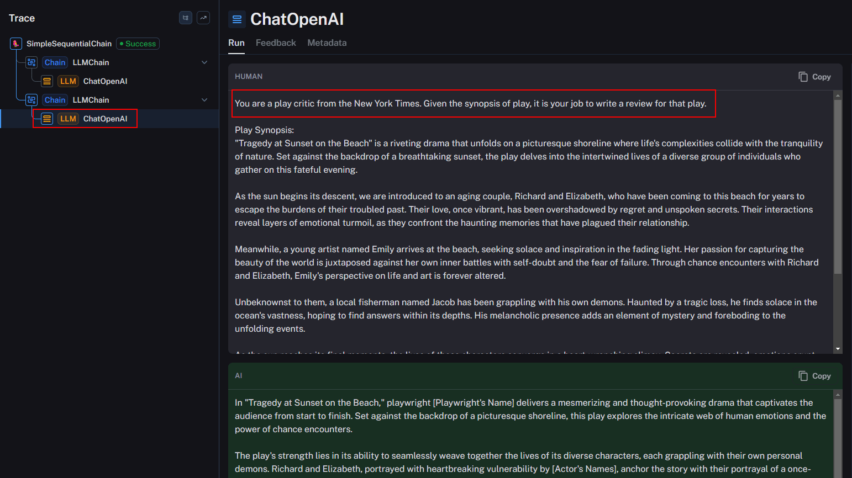Click the first LLMChain's chain icon
Viewport: 852px width, 478px height.
31,62
